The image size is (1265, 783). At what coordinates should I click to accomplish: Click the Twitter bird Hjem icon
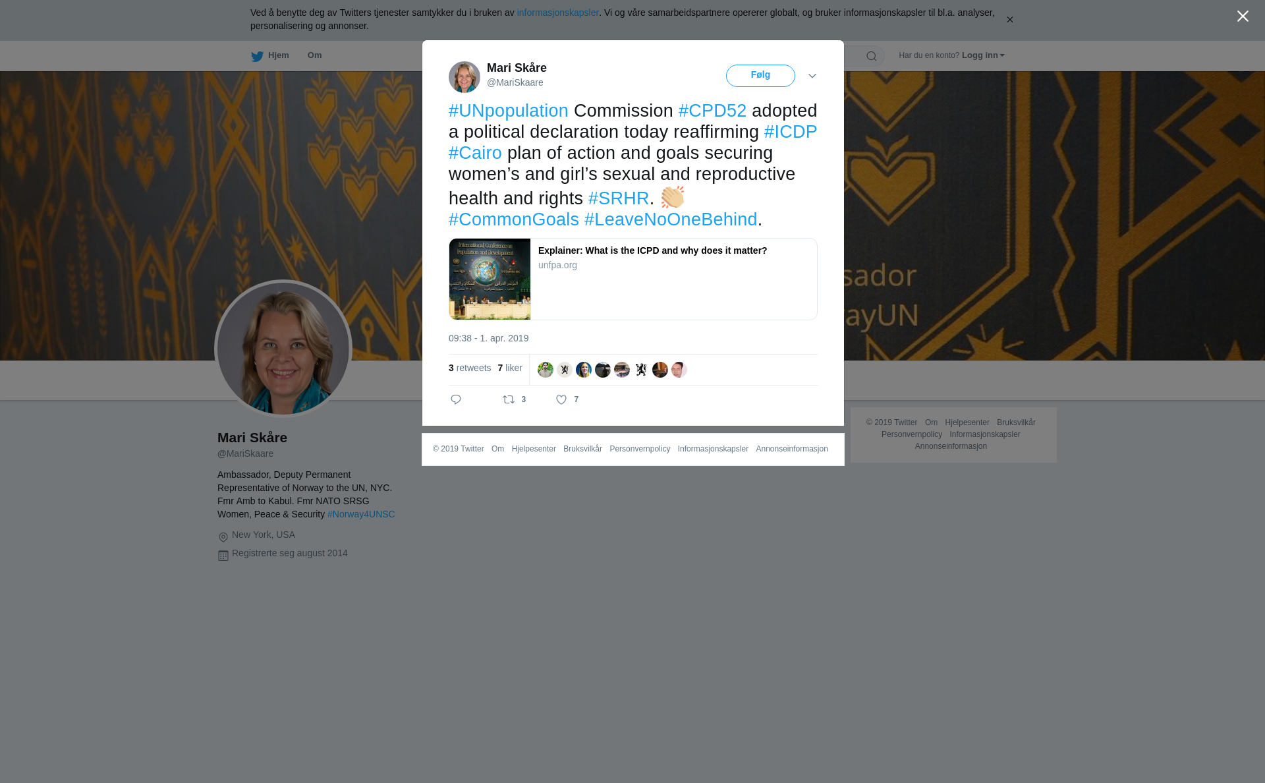point(257,56)
